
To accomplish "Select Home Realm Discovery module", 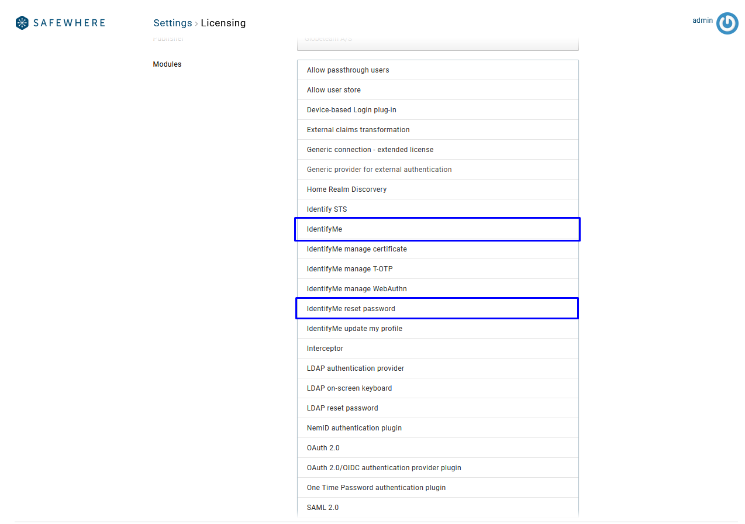I will (347, 189).
